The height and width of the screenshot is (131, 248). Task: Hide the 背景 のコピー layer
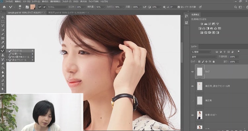click(x=192, y=115)
